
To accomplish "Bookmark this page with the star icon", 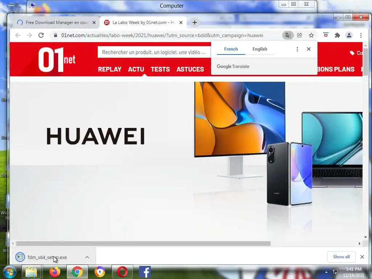I will (x=311, y=35).
